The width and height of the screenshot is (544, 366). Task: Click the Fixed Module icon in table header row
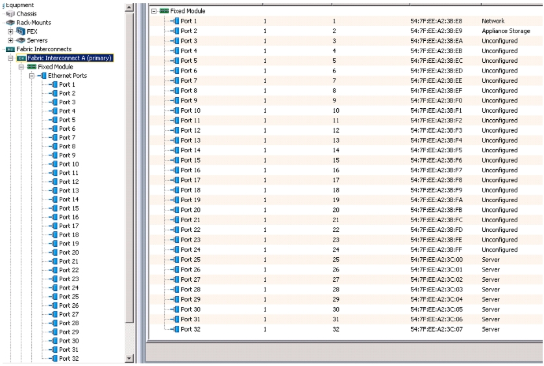[x=164, y=11]
